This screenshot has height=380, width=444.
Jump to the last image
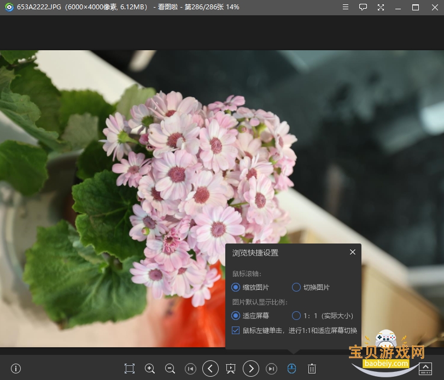click(x=271, y=369)
